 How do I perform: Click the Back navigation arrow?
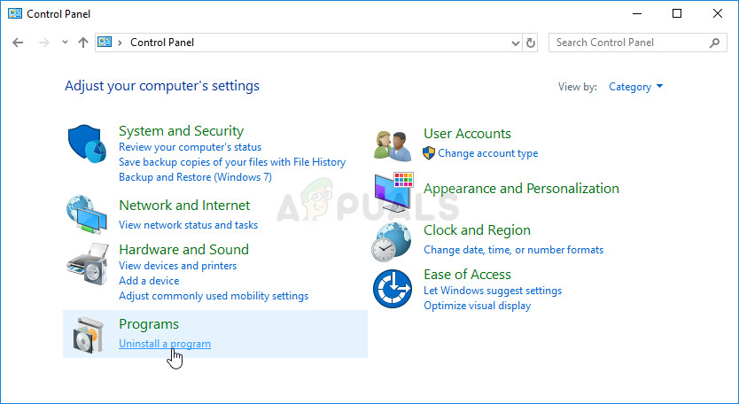(19, 43)
